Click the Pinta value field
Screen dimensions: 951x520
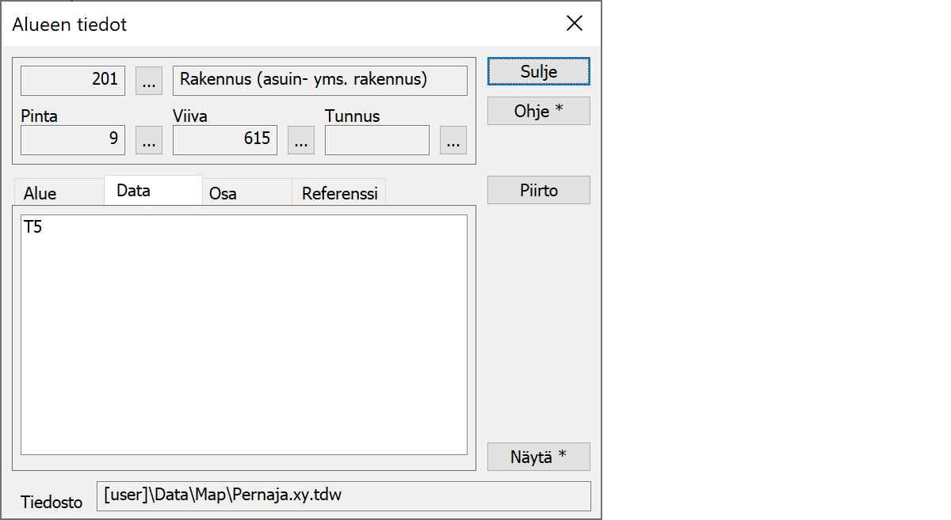(x=73, y=140)
